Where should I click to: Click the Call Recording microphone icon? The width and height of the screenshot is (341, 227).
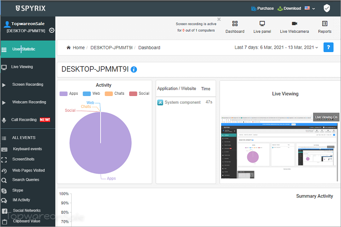point(4,120)
